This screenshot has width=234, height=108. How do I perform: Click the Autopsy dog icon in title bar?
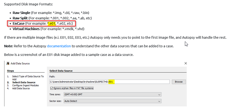(8, 63)
